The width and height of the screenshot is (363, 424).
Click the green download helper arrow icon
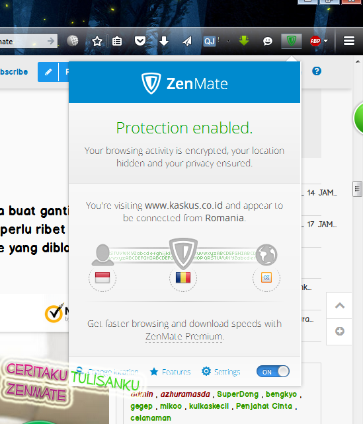[244, 40]
